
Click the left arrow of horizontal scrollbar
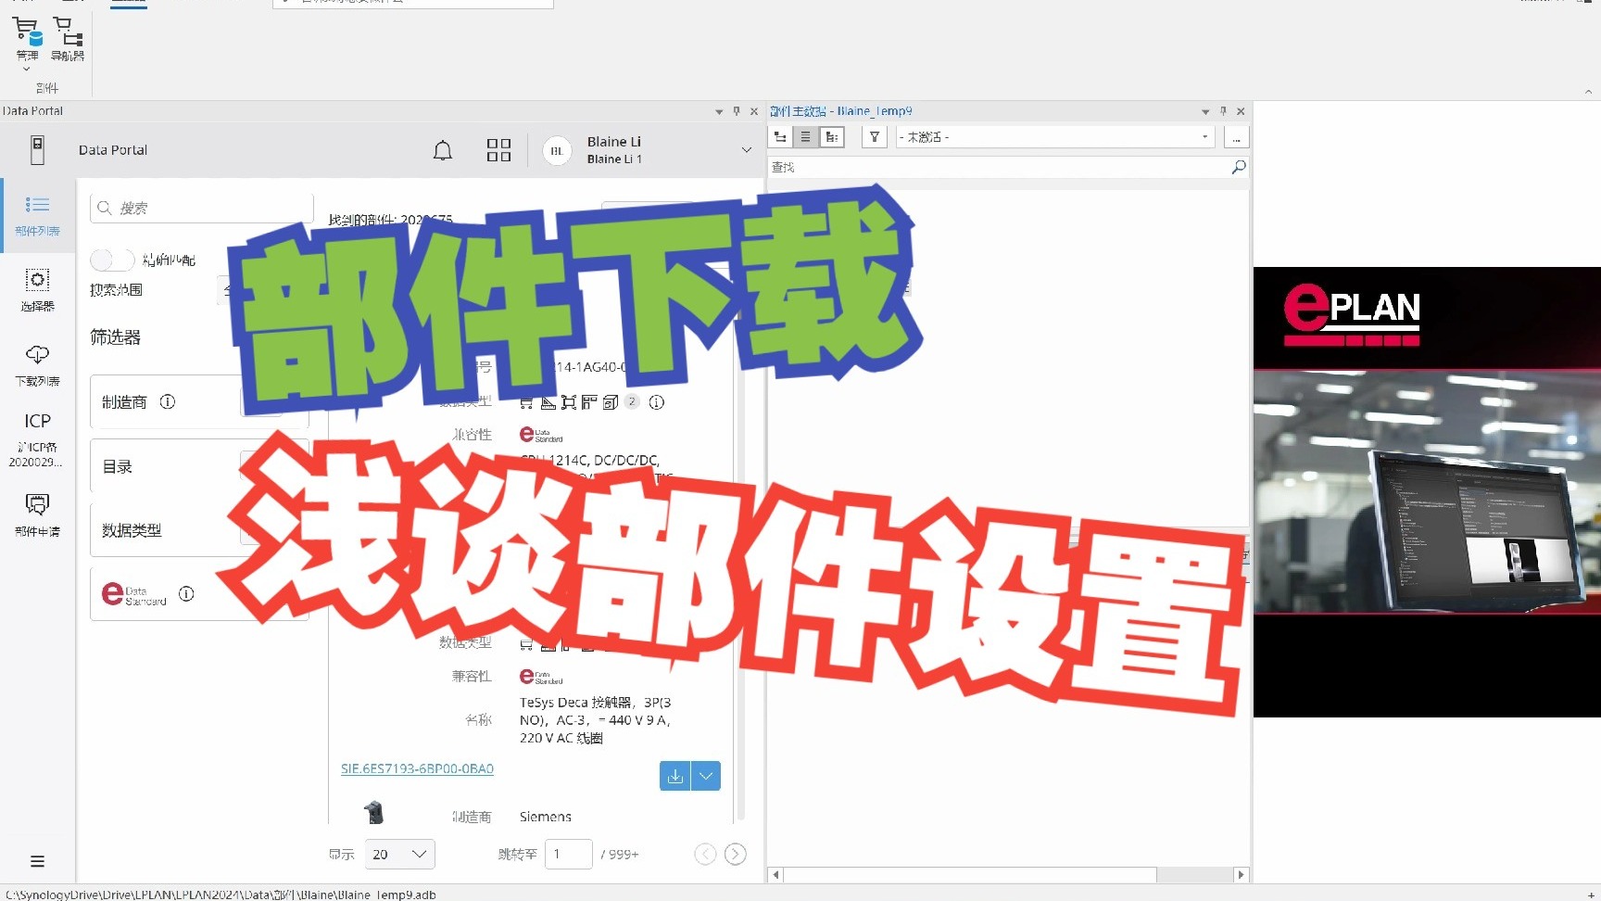[776, 874]
